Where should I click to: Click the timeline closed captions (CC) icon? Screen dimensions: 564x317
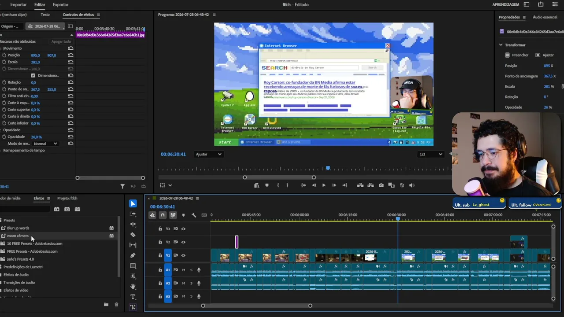tap(204, 215)
